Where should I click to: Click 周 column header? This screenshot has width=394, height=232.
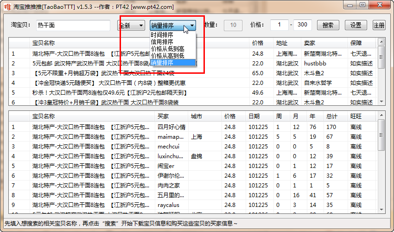pyautogui.click(x=282, y=116)
